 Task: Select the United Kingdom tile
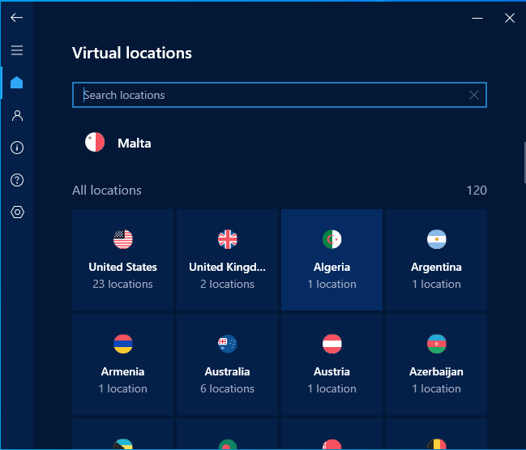pyautogui.click(x=227, y=259)
